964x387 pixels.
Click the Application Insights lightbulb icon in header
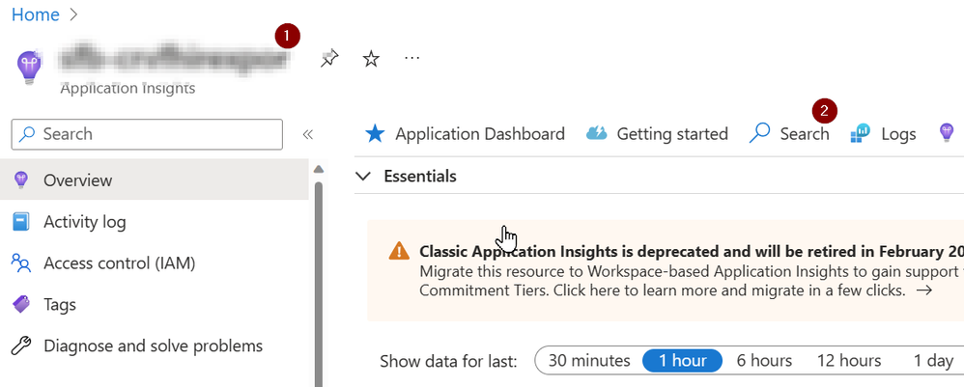(29, 67)
